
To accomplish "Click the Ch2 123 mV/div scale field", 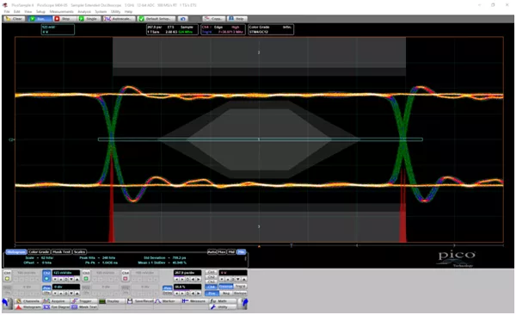I will 66,273.
